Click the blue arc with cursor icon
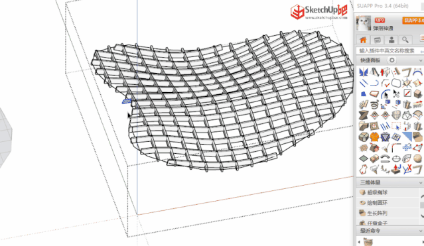The width and height of the screenshot is (424, 246). [386, 93]
